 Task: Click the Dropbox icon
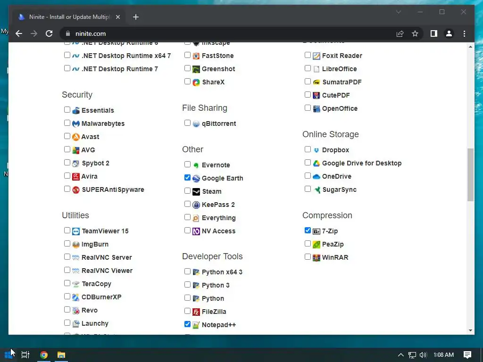coord(316,150)
